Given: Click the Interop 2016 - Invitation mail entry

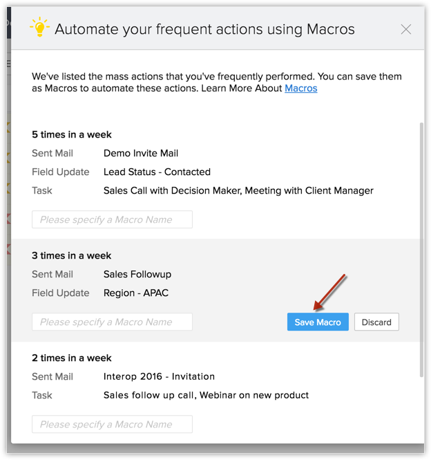Looking at the screenshot, I should tap(159, 377).
